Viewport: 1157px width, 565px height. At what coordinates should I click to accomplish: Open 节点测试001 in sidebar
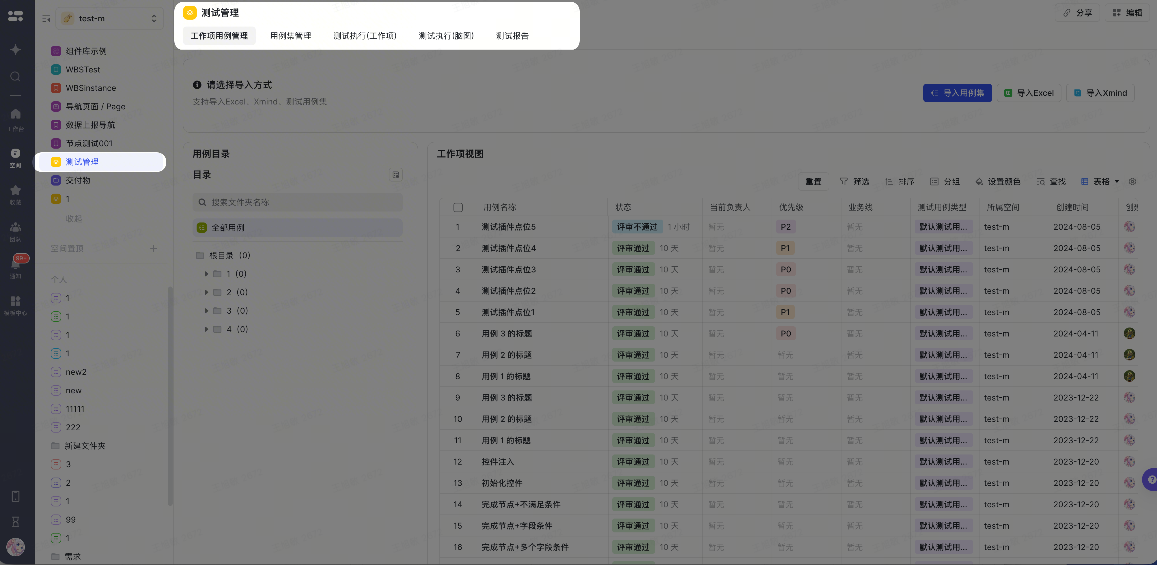pyautogui.click(x=89, y=143)
